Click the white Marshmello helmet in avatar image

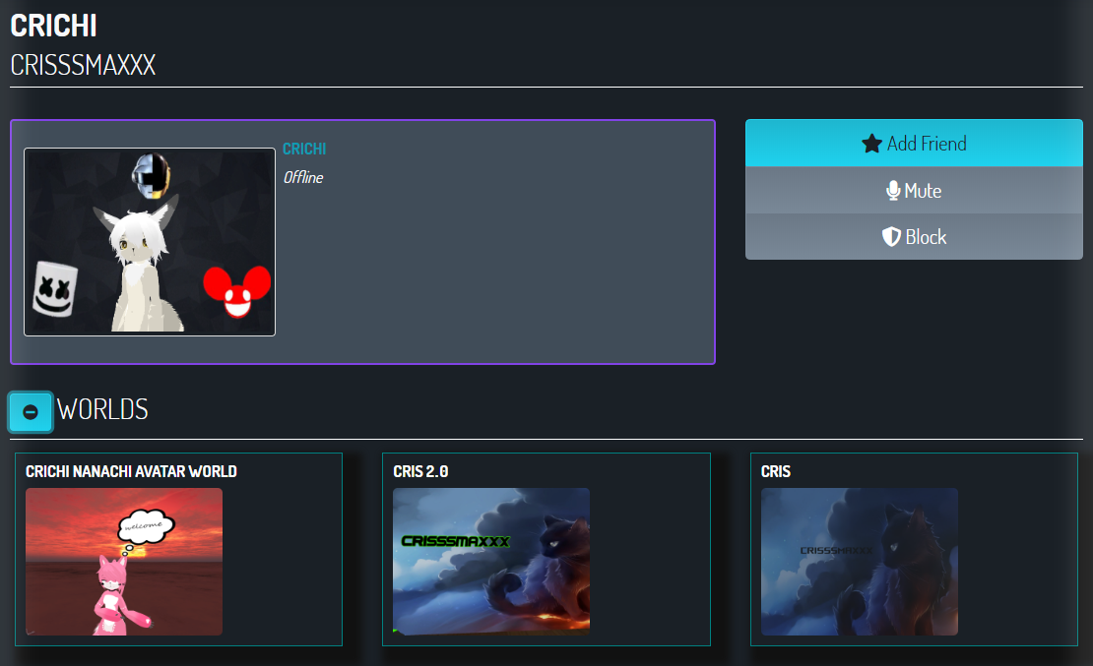[x=53, y=289]
